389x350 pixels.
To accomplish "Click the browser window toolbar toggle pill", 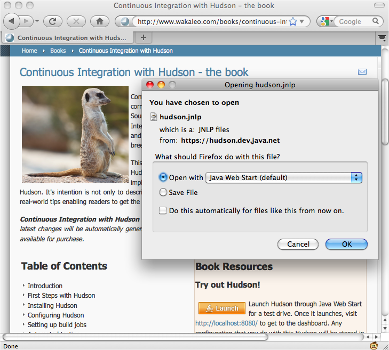I will tap(379, 5).
